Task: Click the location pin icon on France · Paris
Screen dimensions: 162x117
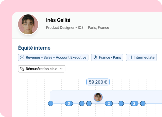Action: click(95, 57)
